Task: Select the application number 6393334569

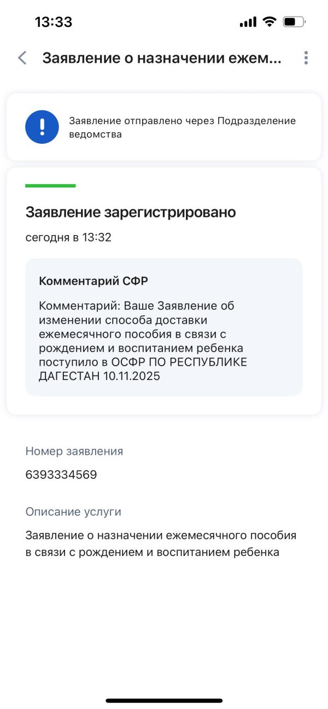Action: [61, 474]
